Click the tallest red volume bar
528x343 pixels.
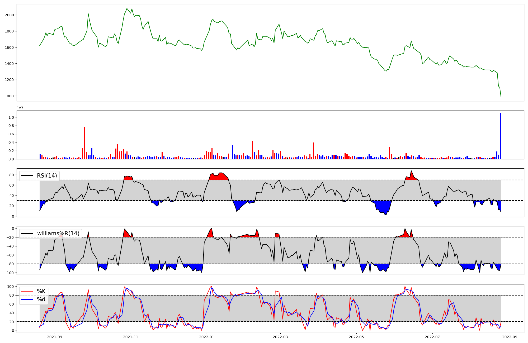[84, 143]
